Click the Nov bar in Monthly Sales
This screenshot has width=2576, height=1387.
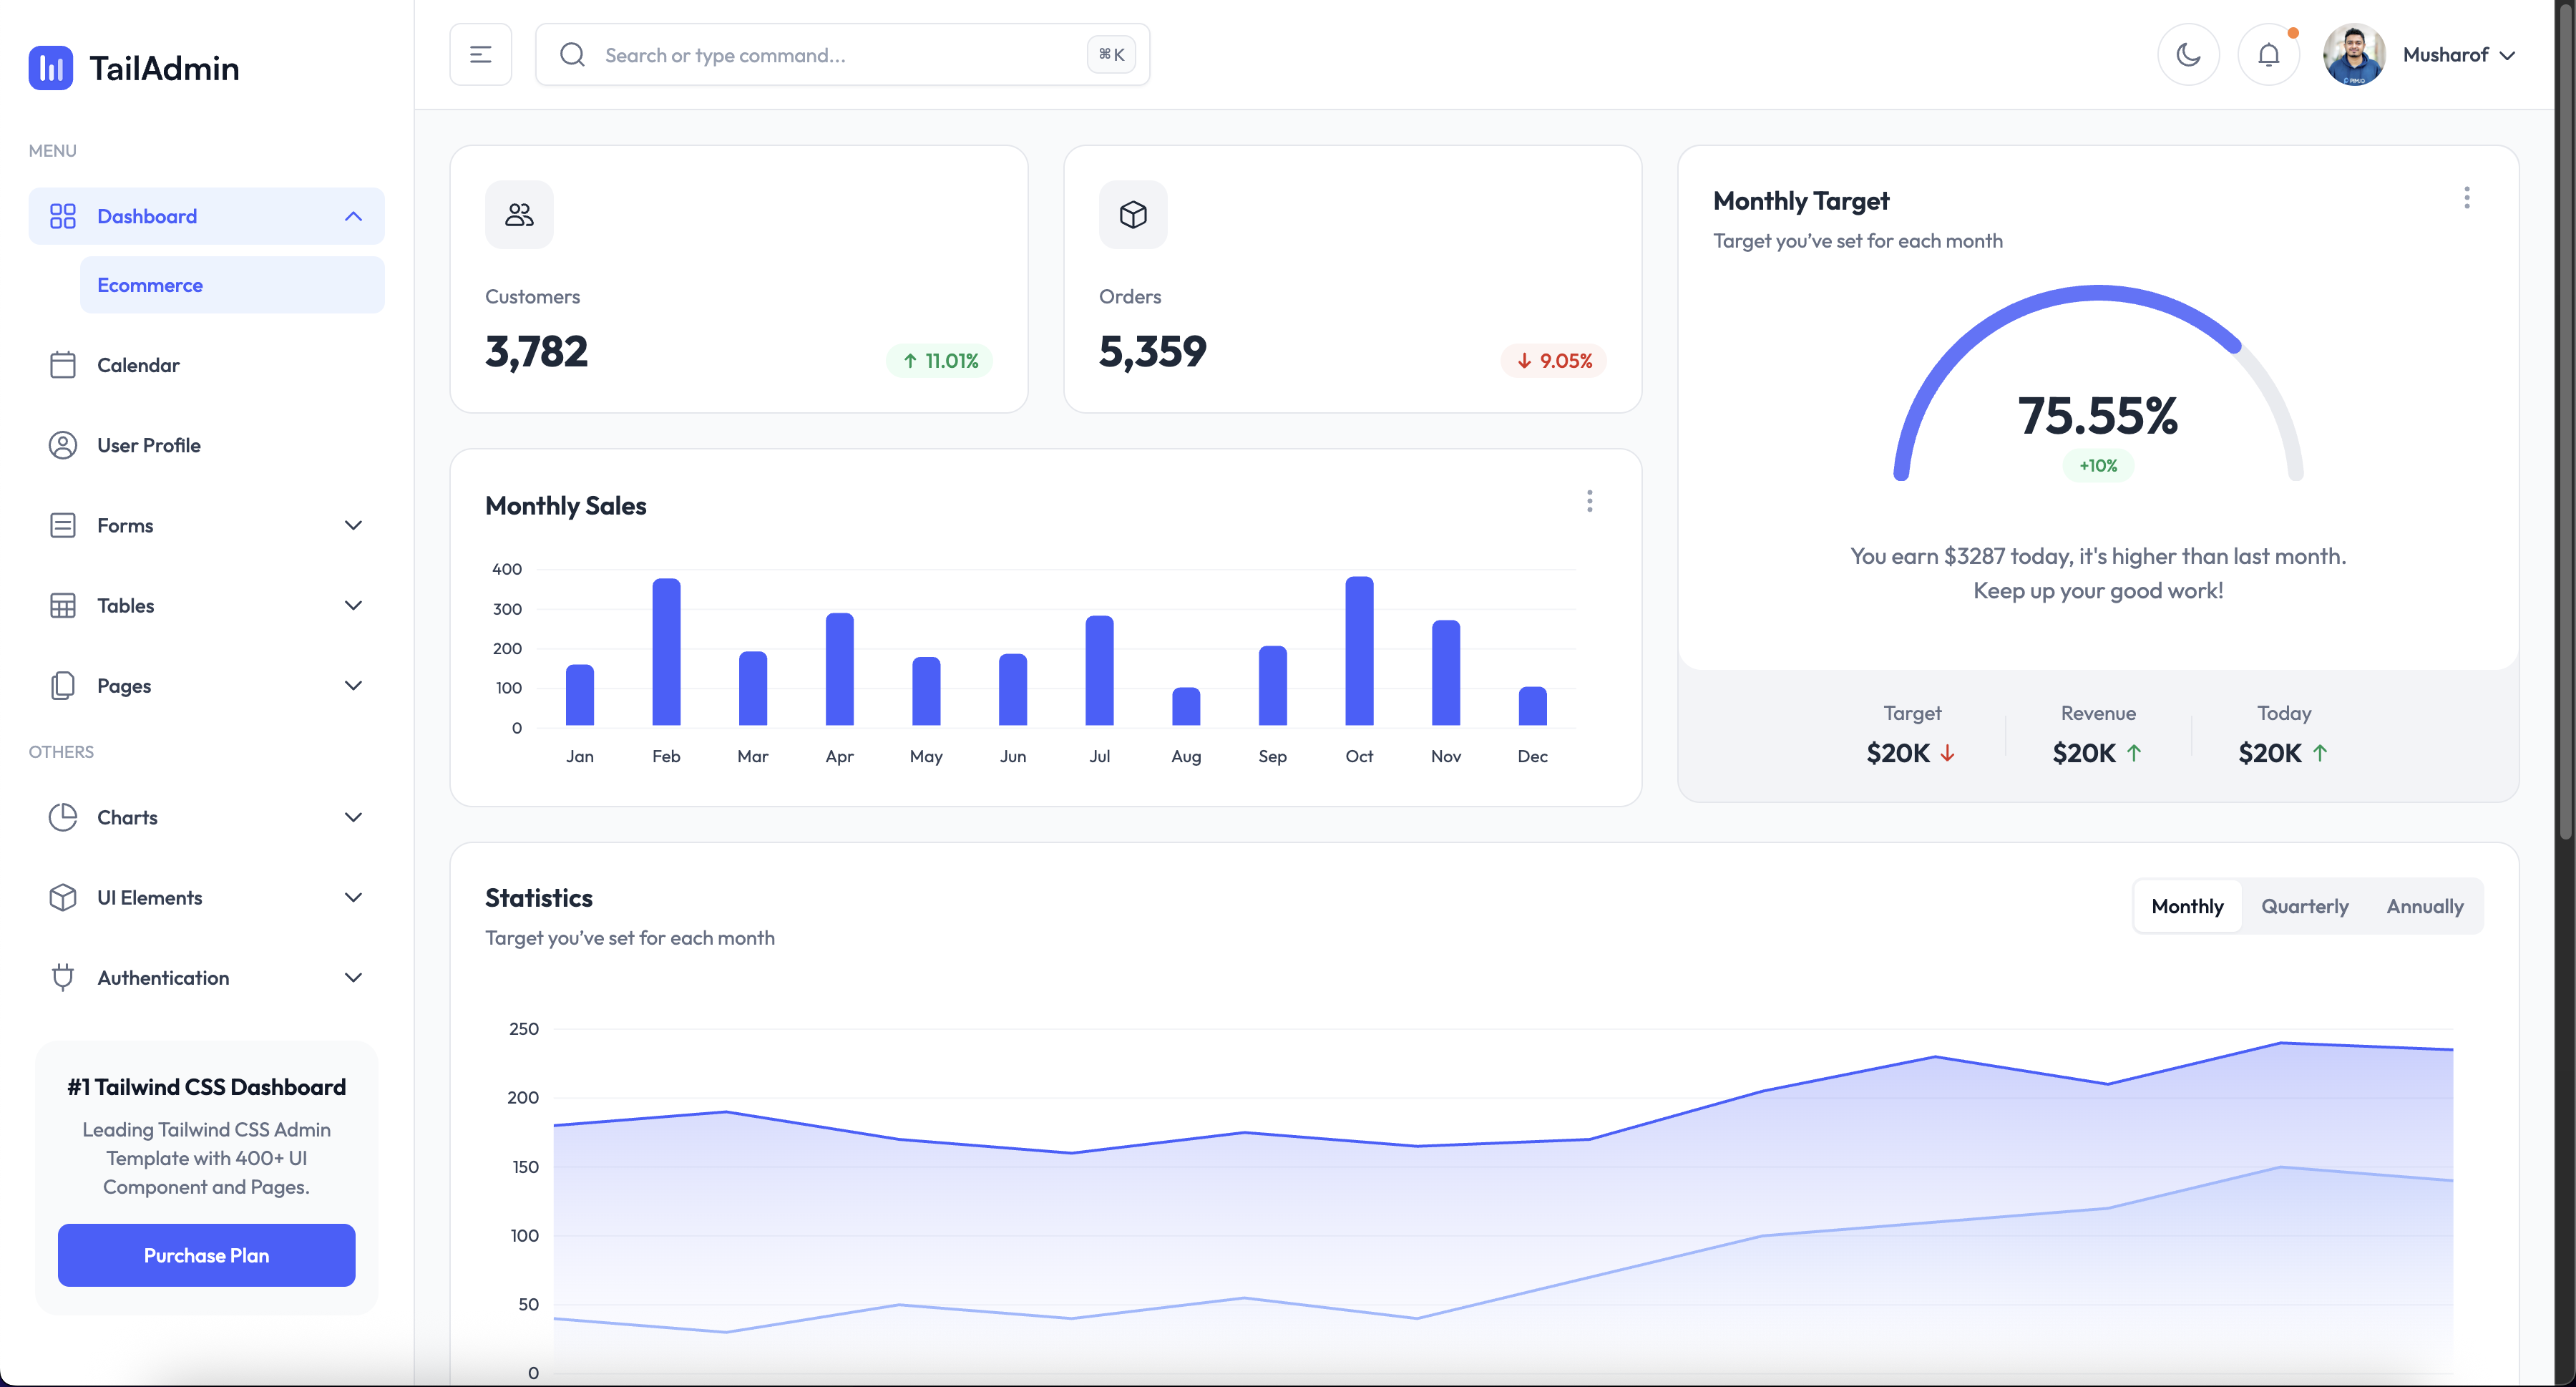click(x=1446, y=673)
